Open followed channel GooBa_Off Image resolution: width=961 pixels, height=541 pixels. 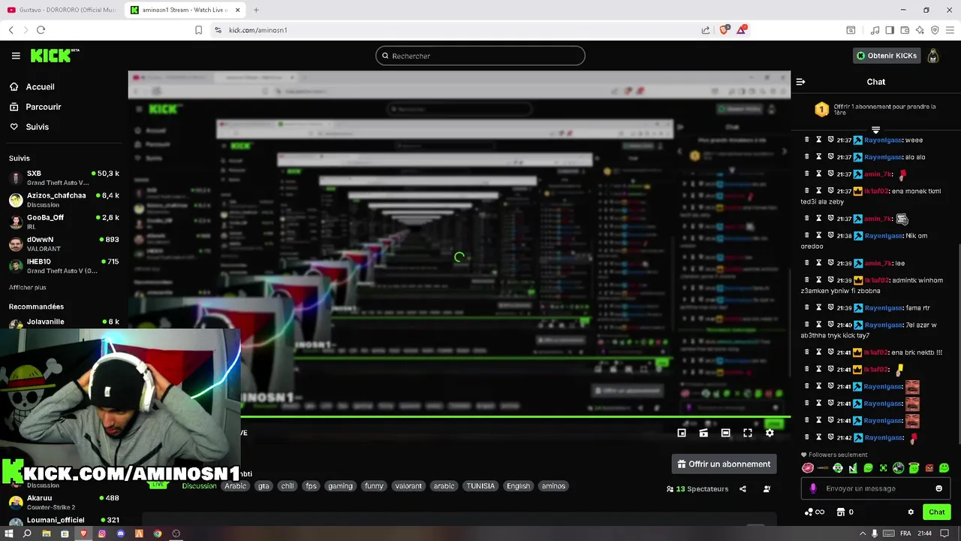(64, 221)
